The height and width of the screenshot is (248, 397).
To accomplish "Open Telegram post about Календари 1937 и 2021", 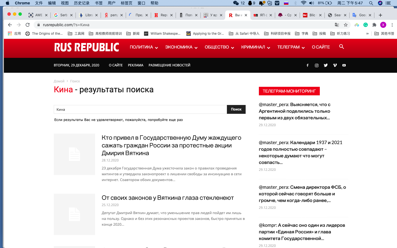I will click(301, 152).
